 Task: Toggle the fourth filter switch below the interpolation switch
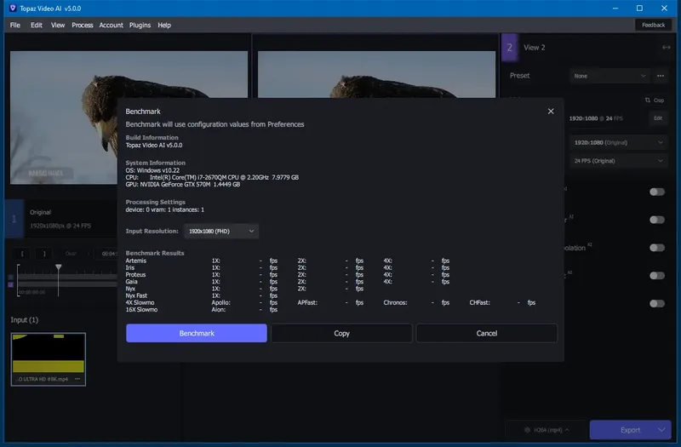coord(657,275)
